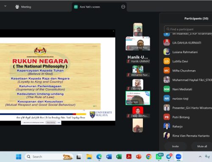Select the Hanik-UMMAT participant tile
Image resolution: width=212 pixels, height=162 pixels.
pyautogui.click(x=138, y=59)
